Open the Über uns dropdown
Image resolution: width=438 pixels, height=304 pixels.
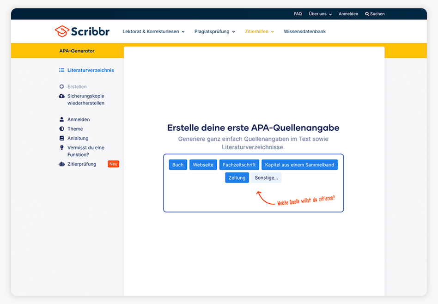point(320,14)
